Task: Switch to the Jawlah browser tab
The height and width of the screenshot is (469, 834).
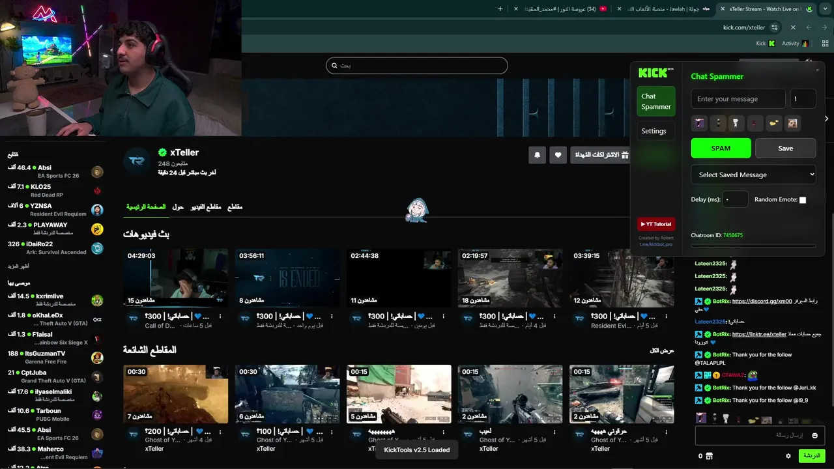Action: click(665, 9)
